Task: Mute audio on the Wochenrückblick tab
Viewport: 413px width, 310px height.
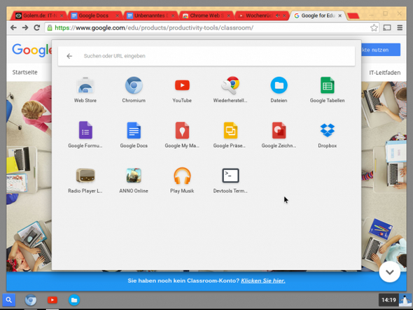Action: tap(278, 16)
